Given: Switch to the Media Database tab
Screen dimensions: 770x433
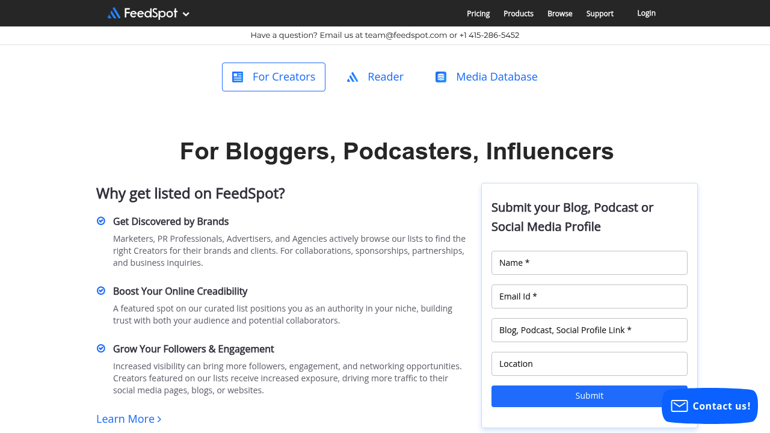Looking at the screenshot, I should tap(486, 77).
